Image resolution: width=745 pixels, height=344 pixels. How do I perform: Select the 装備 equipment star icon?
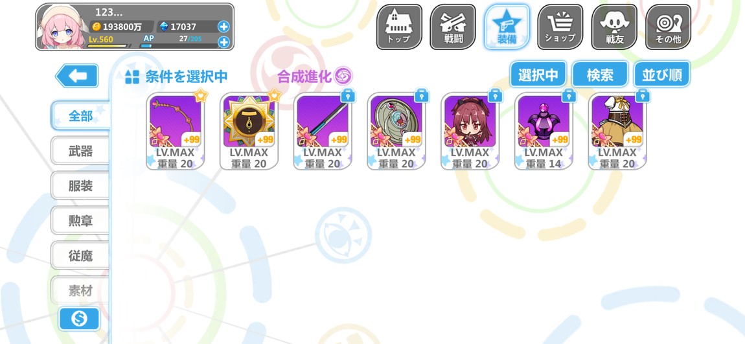507,27
